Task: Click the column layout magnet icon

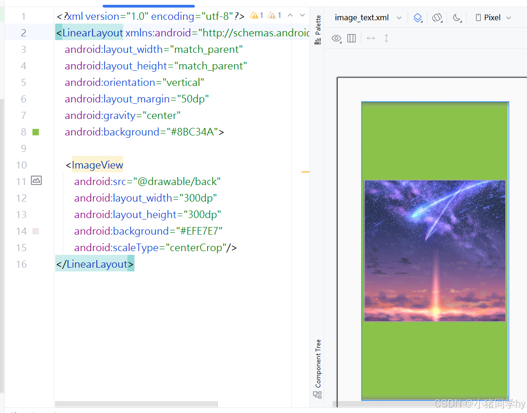Action: click(x=351, y=38)
